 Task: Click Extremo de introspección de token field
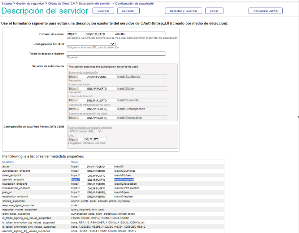point(117,109)
